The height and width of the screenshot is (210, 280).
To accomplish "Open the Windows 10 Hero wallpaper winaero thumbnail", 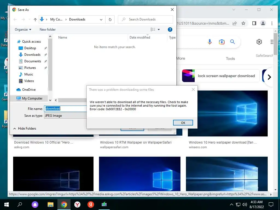I will coord(228,113).
